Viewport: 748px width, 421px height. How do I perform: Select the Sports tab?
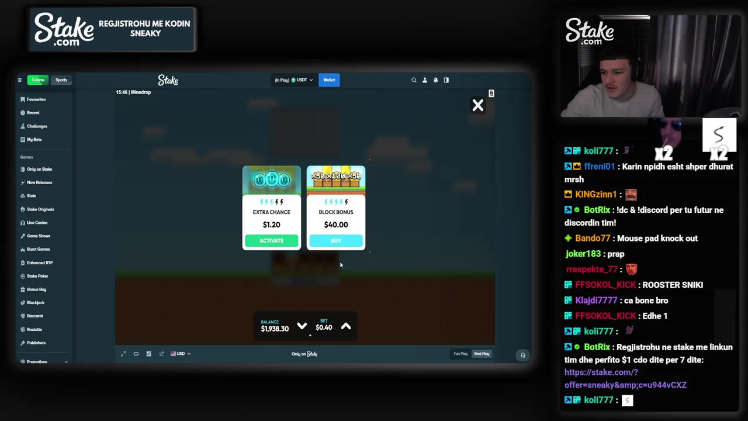pos(61,80)
